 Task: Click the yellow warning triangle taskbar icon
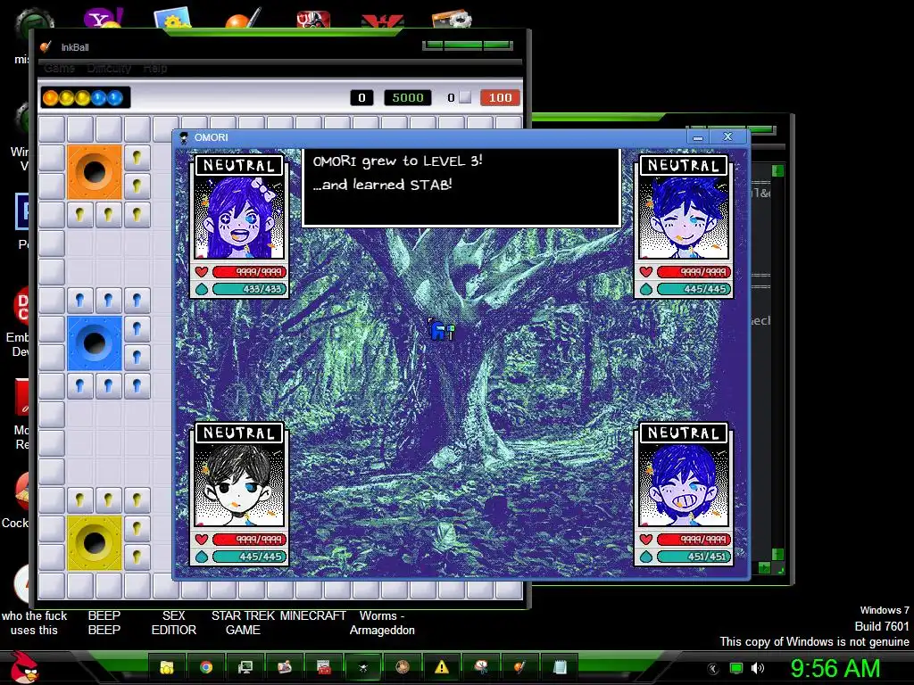(x=441, y=667)
